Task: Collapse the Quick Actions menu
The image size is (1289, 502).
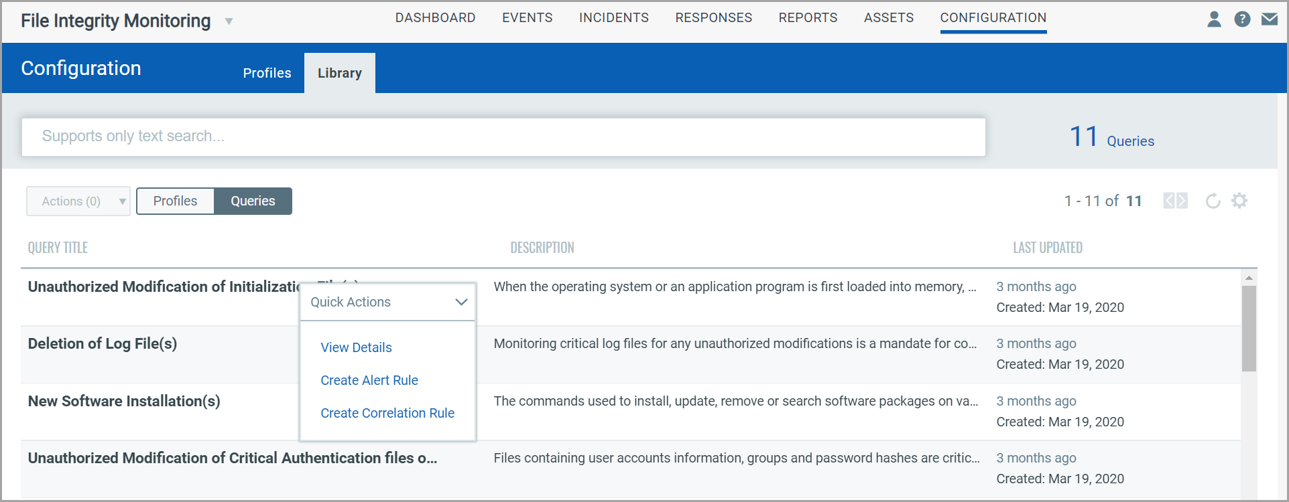Action: pyautogui.click(x=461, y=302)
